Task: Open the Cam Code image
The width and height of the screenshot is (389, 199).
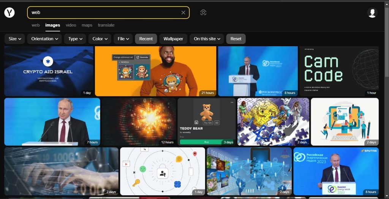Action: coord(339,71)
